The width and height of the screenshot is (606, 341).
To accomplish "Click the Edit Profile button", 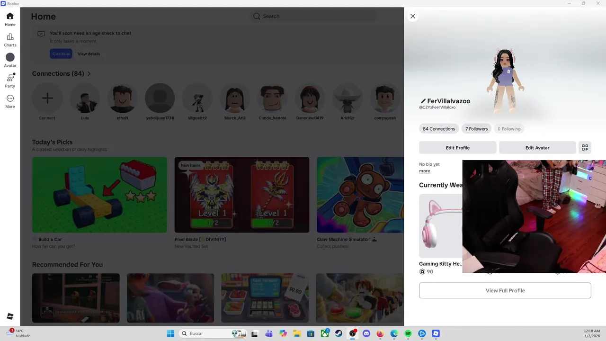I will coord(458,148).
